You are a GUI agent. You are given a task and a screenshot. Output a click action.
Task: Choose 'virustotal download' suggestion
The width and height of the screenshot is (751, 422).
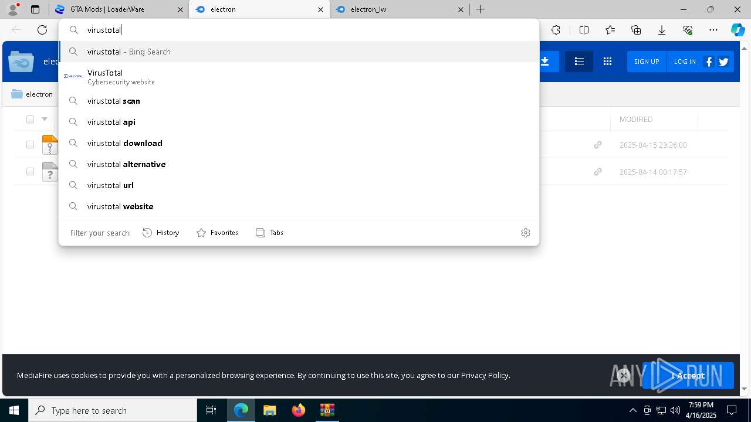pyautogui.click(x=299, y=143)
